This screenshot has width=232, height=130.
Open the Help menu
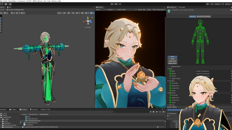pyautogui.click(x=59, y=1)
